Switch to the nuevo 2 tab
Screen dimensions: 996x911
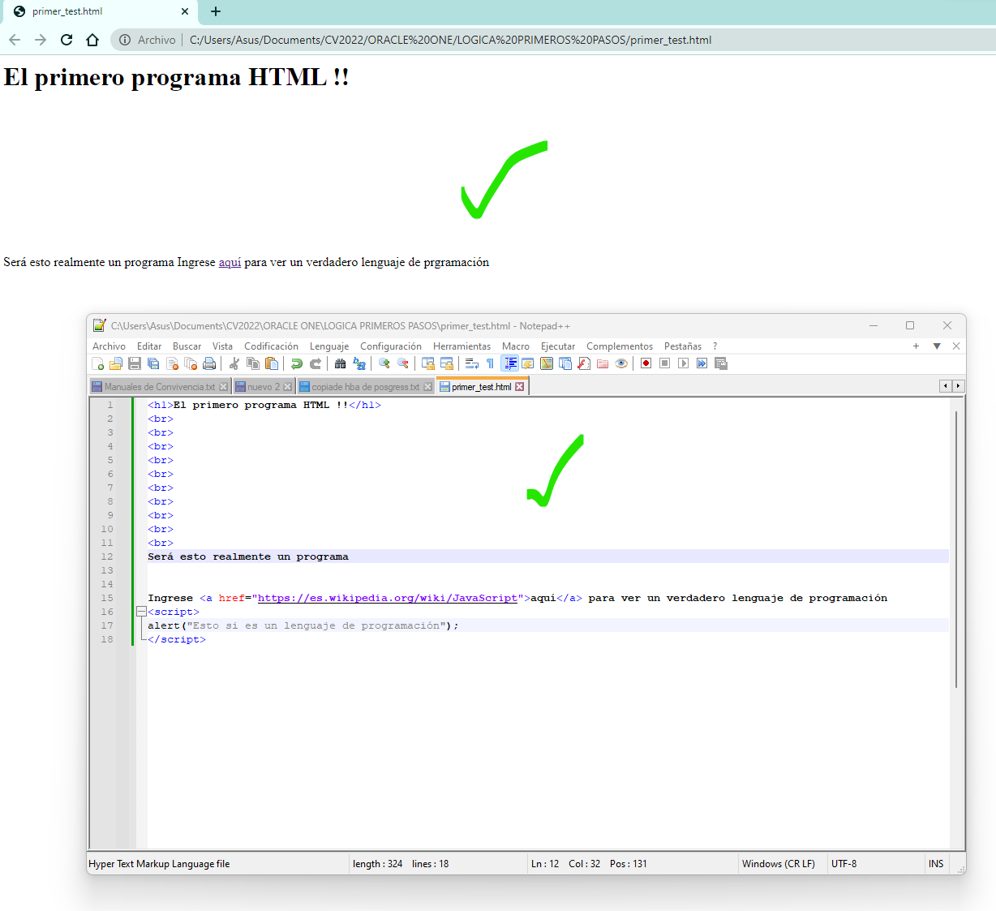point(263,387)
